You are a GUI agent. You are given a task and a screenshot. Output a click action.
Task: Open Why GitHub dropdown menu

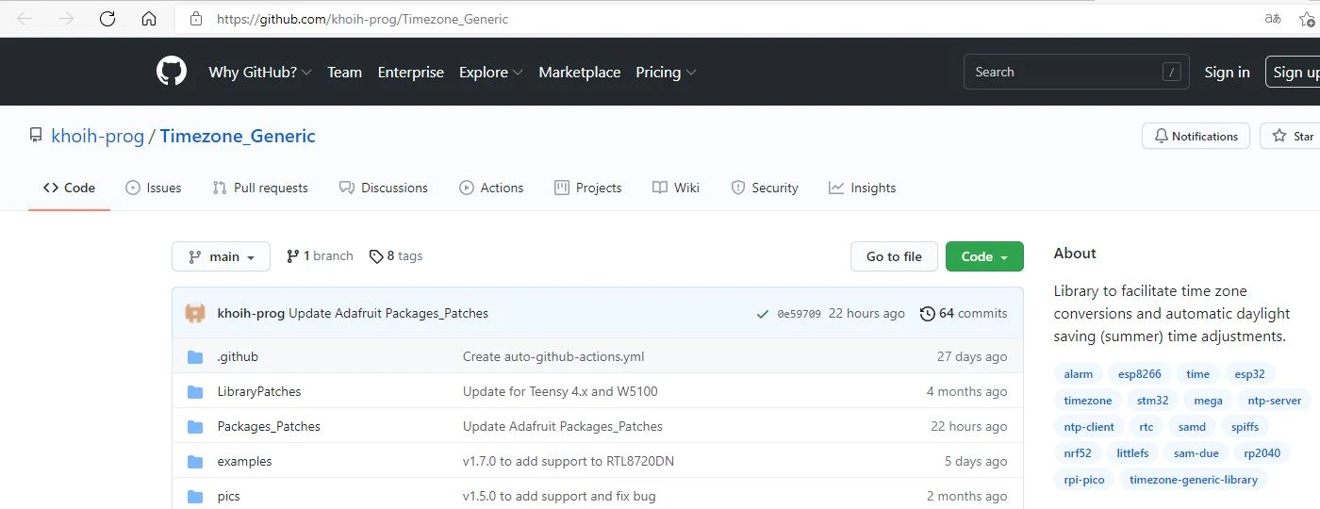tap(260, 72)
